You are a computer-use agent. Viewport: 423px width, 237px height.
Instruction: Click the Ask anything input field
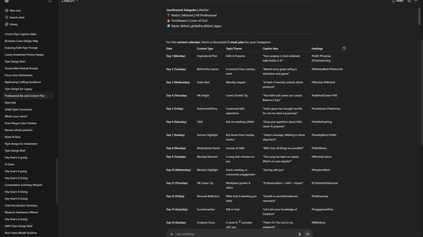pyautogui.click(x=234, y=234)
